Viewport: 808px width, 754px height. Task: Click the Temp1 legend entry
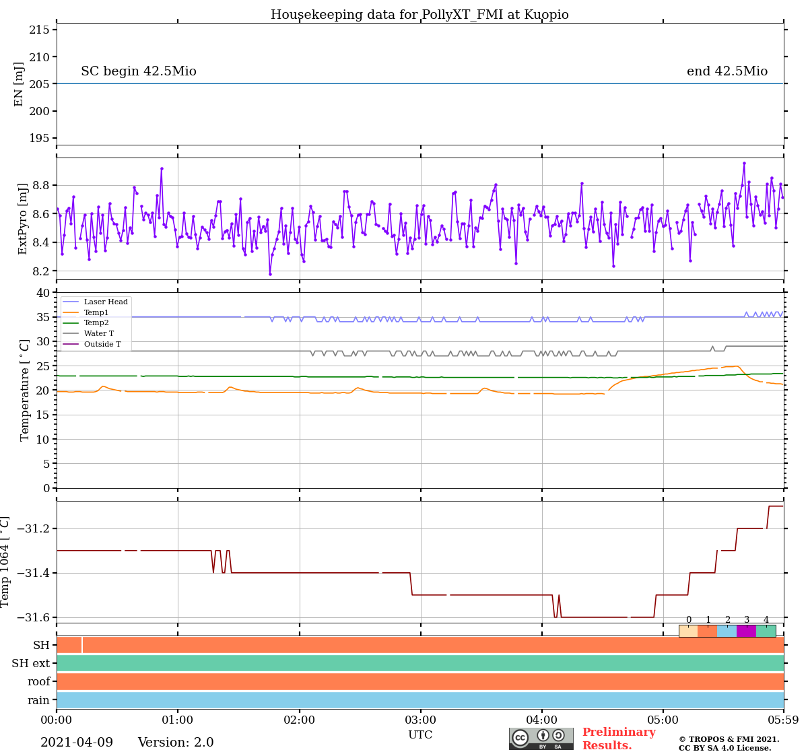(86, 312)
